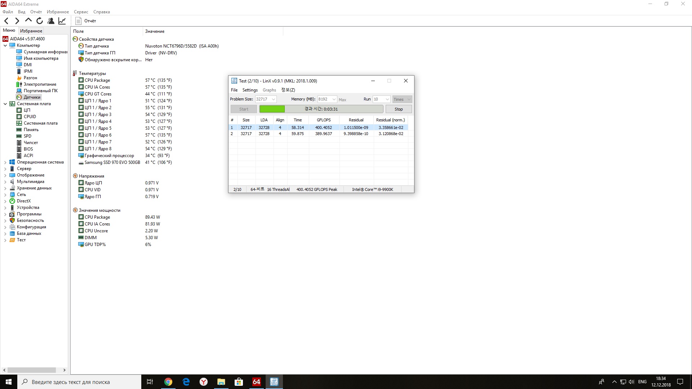The height and width of the screenshot is (389, 692).
Task: Click the Refresh icon in AIDA64 toolbar
Action: [x=40, y=21]
